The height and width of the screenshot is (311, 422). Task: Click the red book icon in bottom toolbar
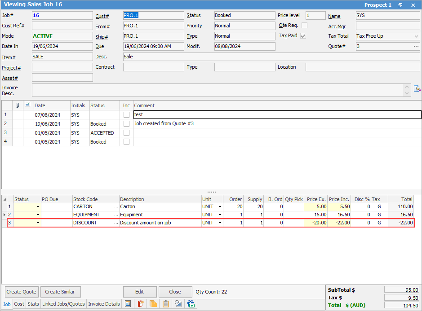click(140, 304)
